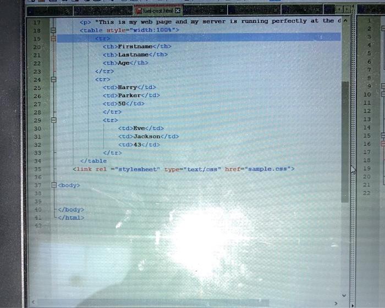Image resolution: width=385 pixels, height=308 pixels.
Task: Collapse the tr fold marker on line 24
Action: [x=53, y=80]
